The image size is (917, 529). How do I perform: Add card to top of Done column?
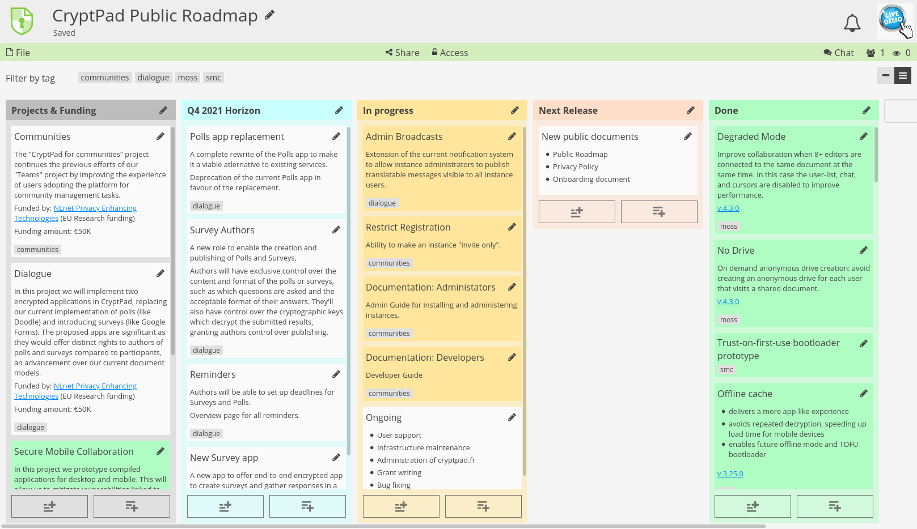click(753, 506)
